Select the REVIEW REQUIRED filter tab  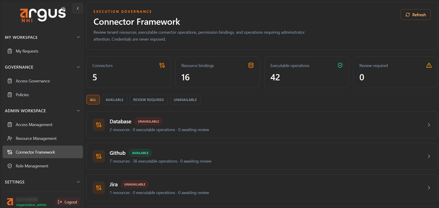pyautogui.click(x=148, y=100)
